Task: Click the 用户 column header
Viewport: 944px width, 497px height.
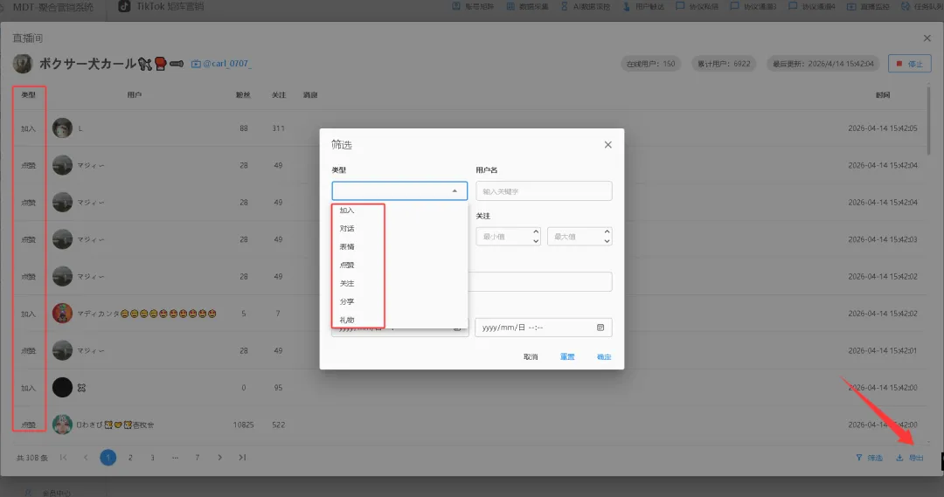Action: click(135, 95)
